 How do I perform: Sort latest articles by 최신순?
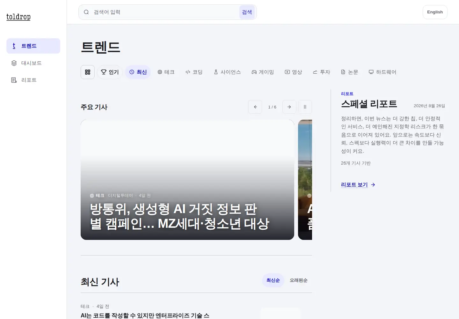point(273,280)
